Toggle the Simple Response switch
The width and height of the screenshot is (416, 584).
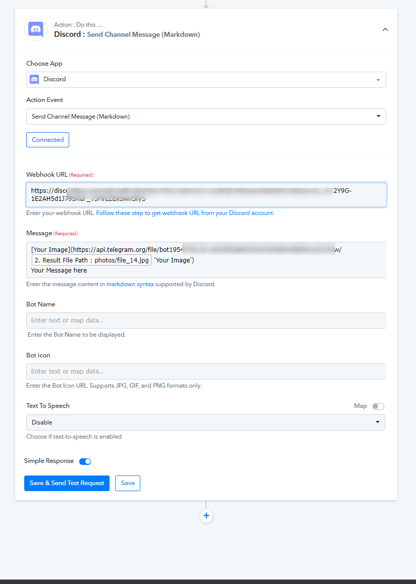coord(85,461)
